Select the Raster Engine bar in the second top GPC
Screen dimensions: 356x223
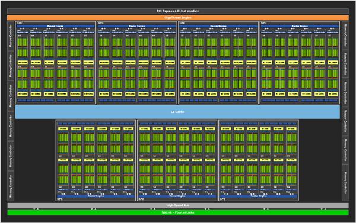point(137,26)
